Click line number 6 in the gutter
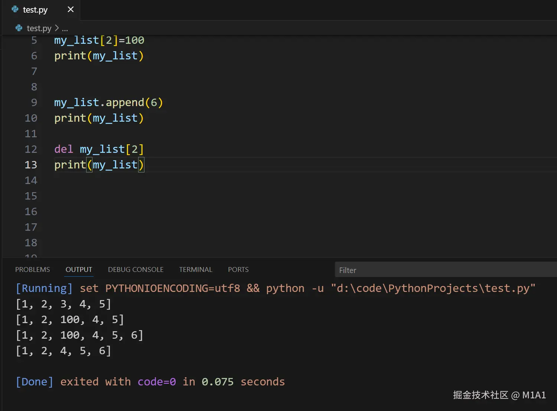 [34, 56]
